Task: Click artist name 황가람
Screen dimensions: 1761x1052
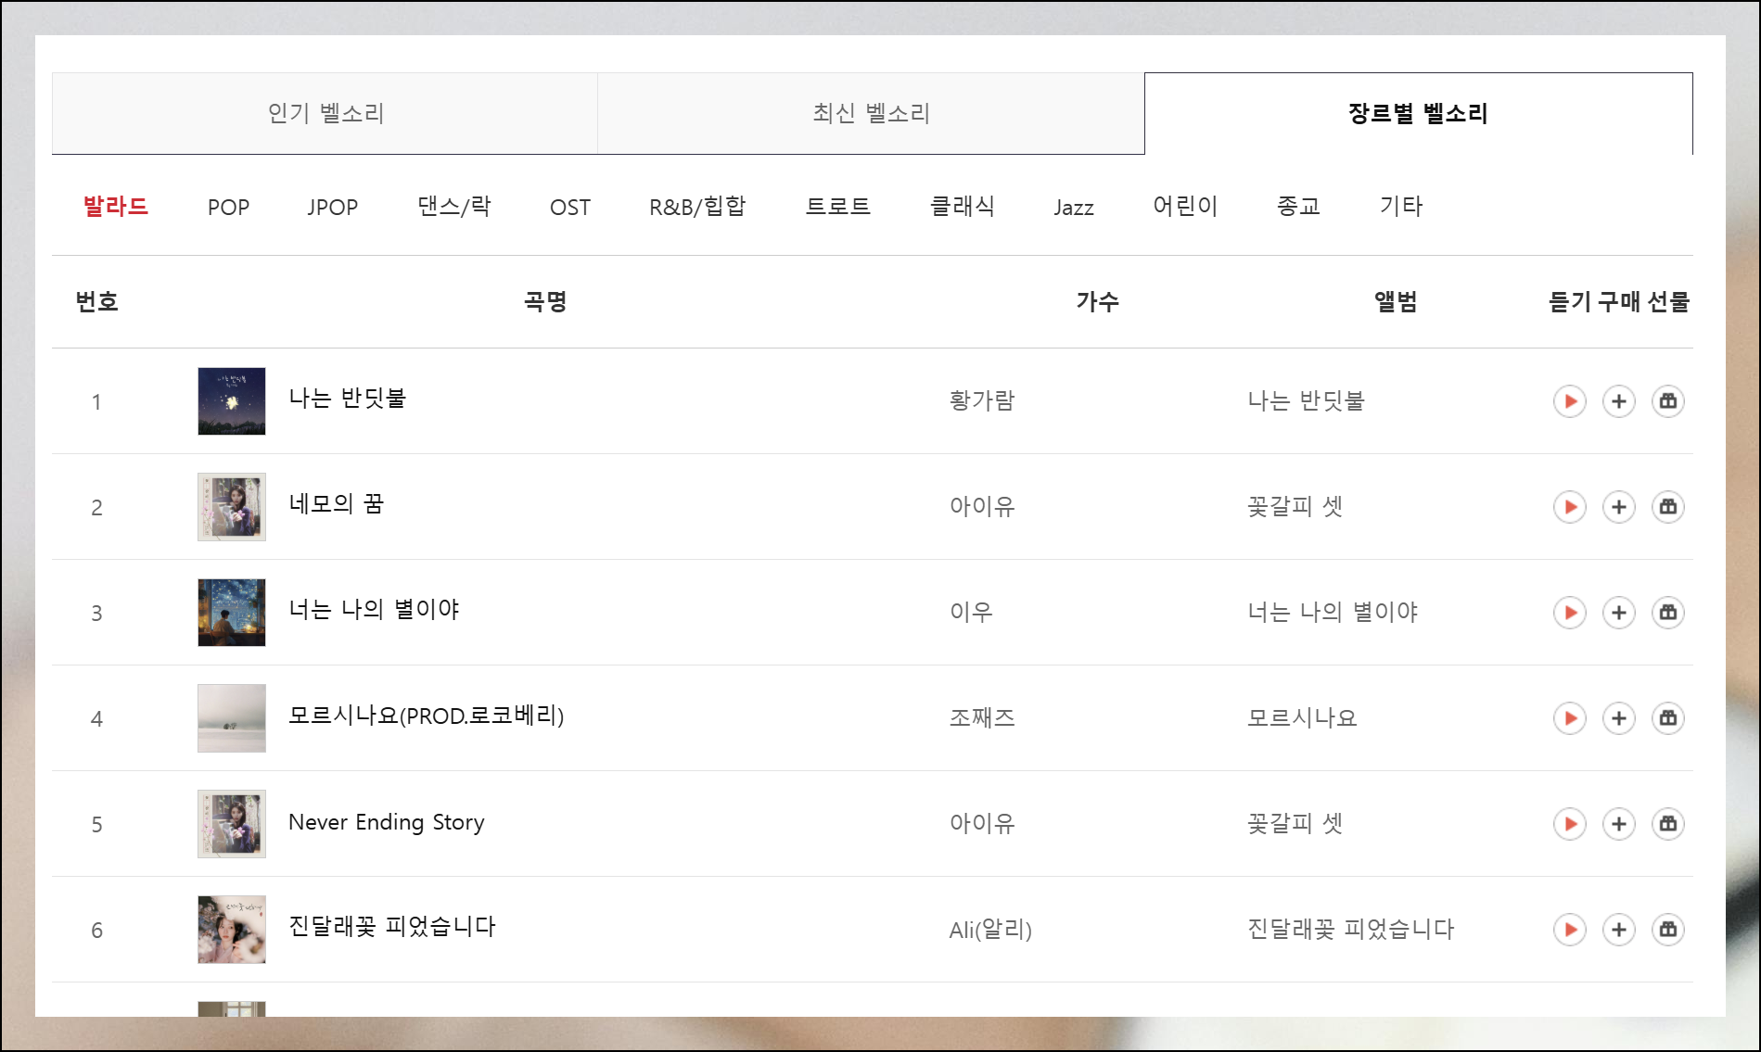Action: (982, 400)
